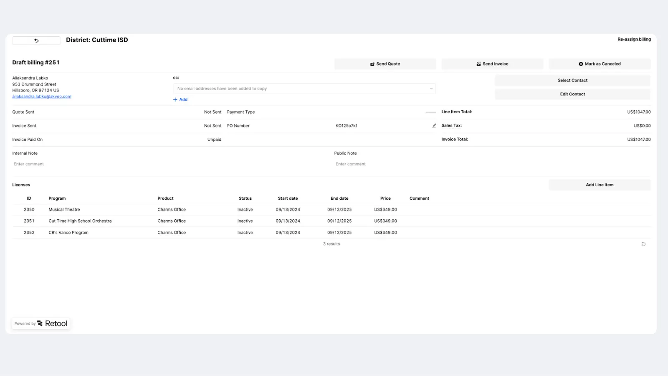This screenshot has width=668, height=376.
Task: Click the Powered by Retool badge
Action: coord(41,323)
